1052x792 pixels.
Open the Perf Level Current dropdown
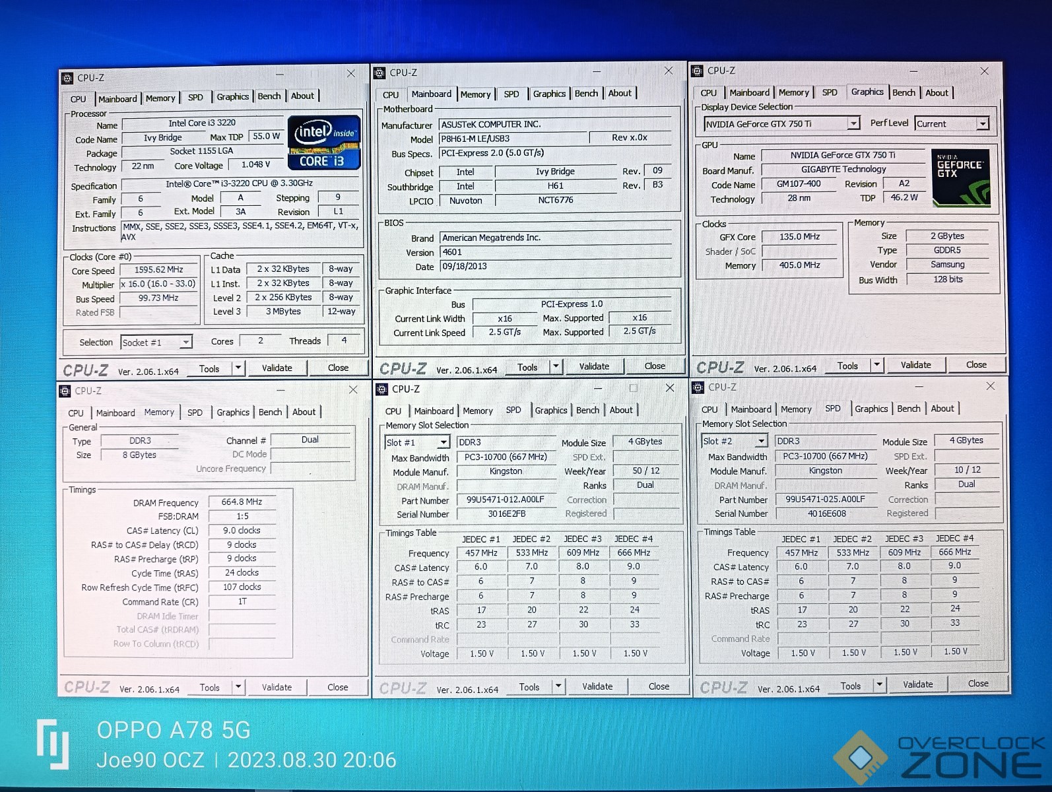[983, 123]
